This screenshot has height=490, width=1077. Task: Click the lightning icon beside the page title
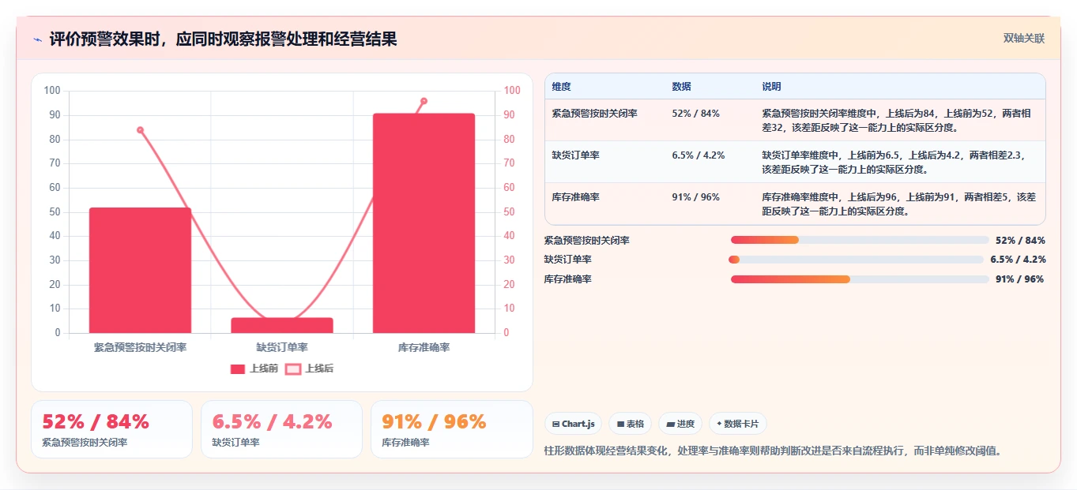click(37, 39)
